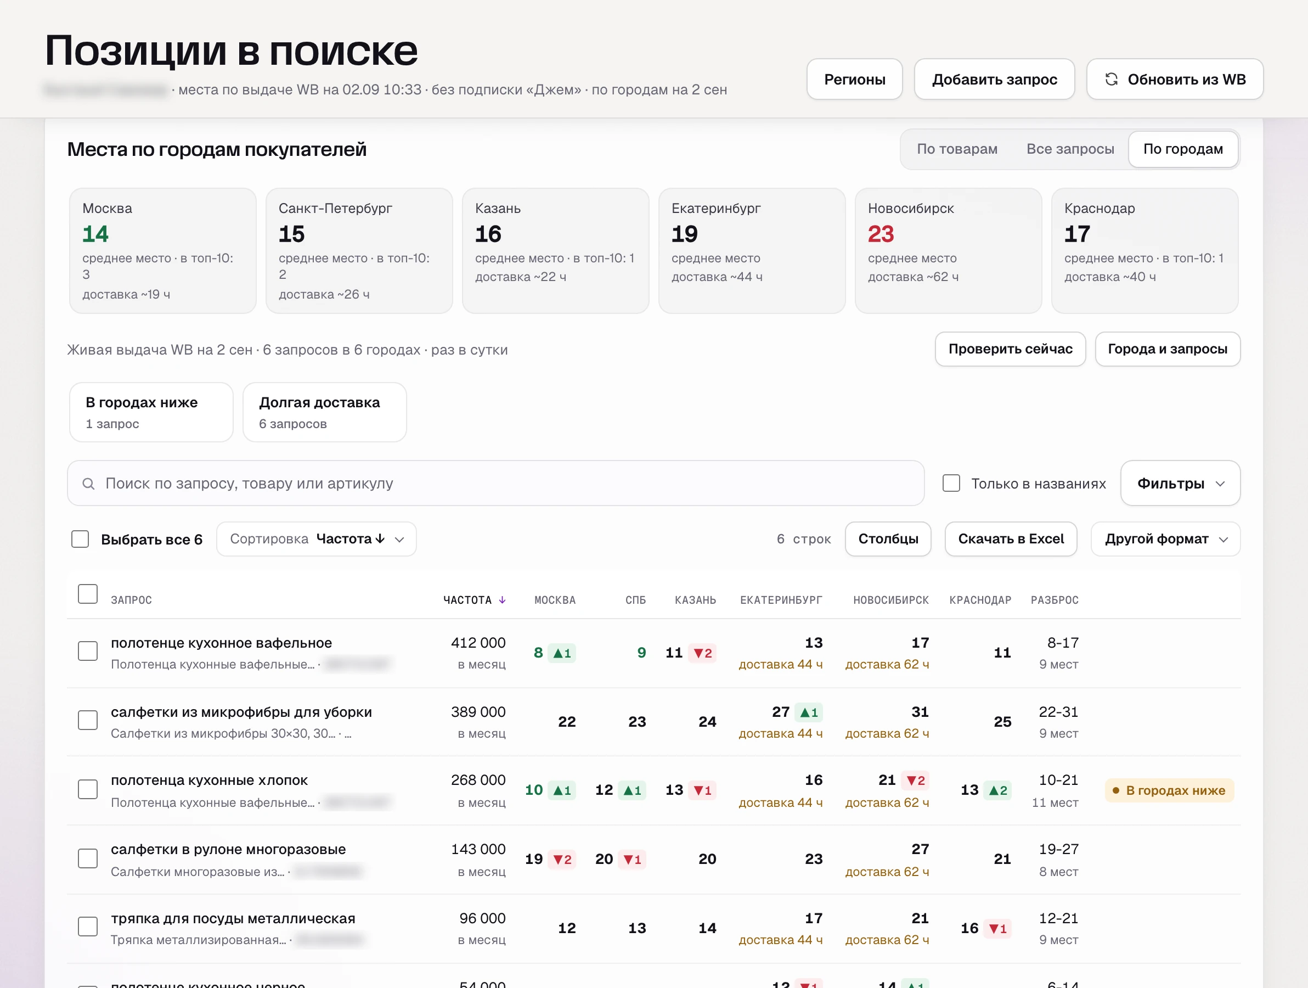Open the Новосибирск city summary card
The width and height of the screenshot is (1308, 988).
click(x=948, y=251)
